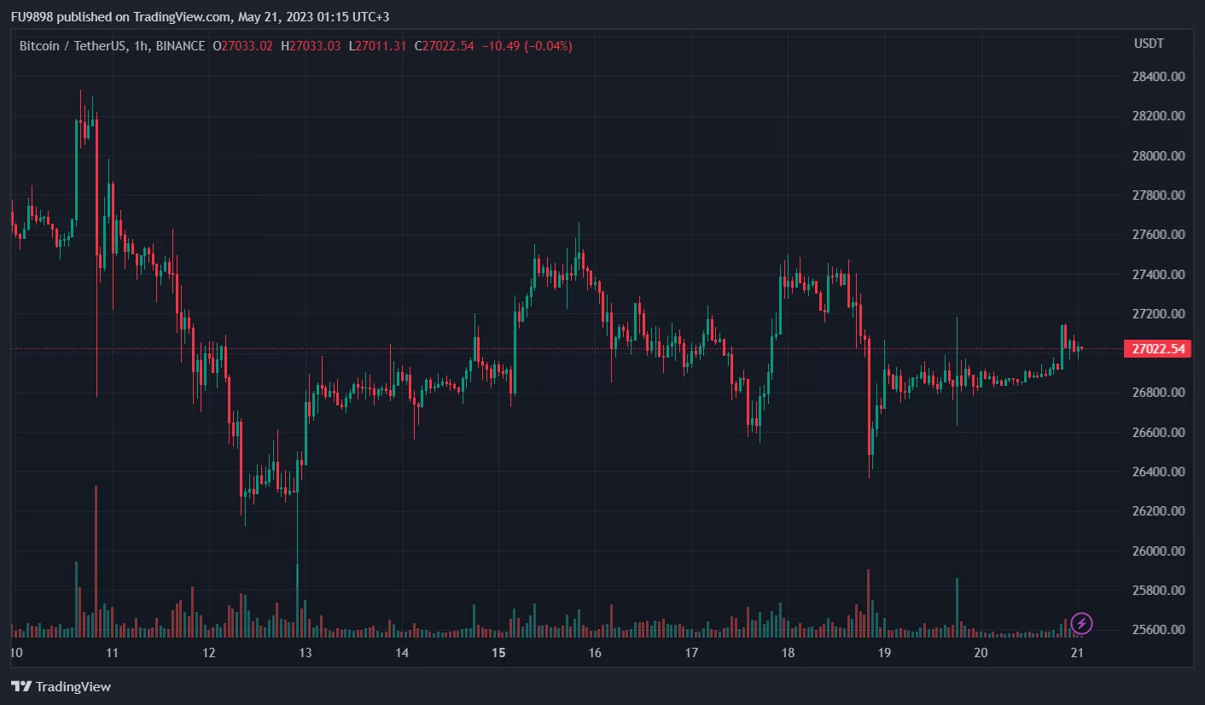Screen dimensions: 1205x705
Task: Click the Open value O27033.02
Action: pos(243,46)
